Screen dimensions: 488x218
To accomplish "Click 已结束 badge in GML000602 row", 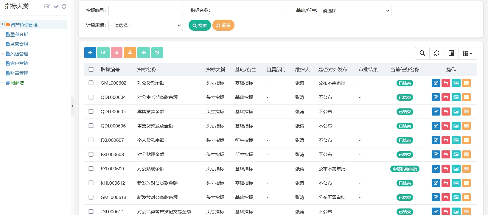I will [x=405, y=83].
